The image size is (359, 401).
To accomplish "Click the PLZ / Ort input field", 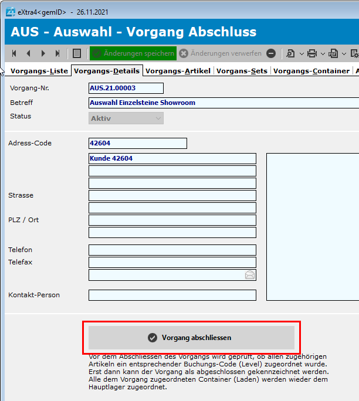I will click(172, 220).
